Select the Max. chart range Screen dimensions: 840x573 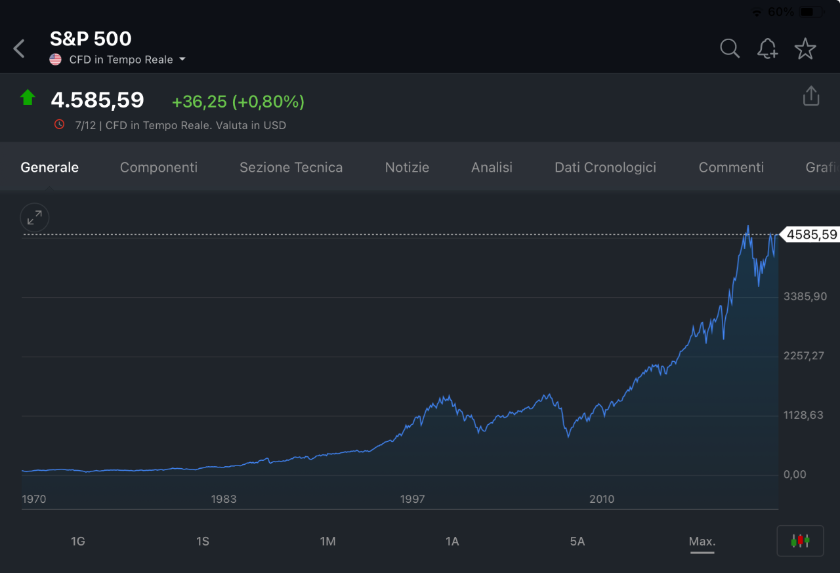(702, 542)
